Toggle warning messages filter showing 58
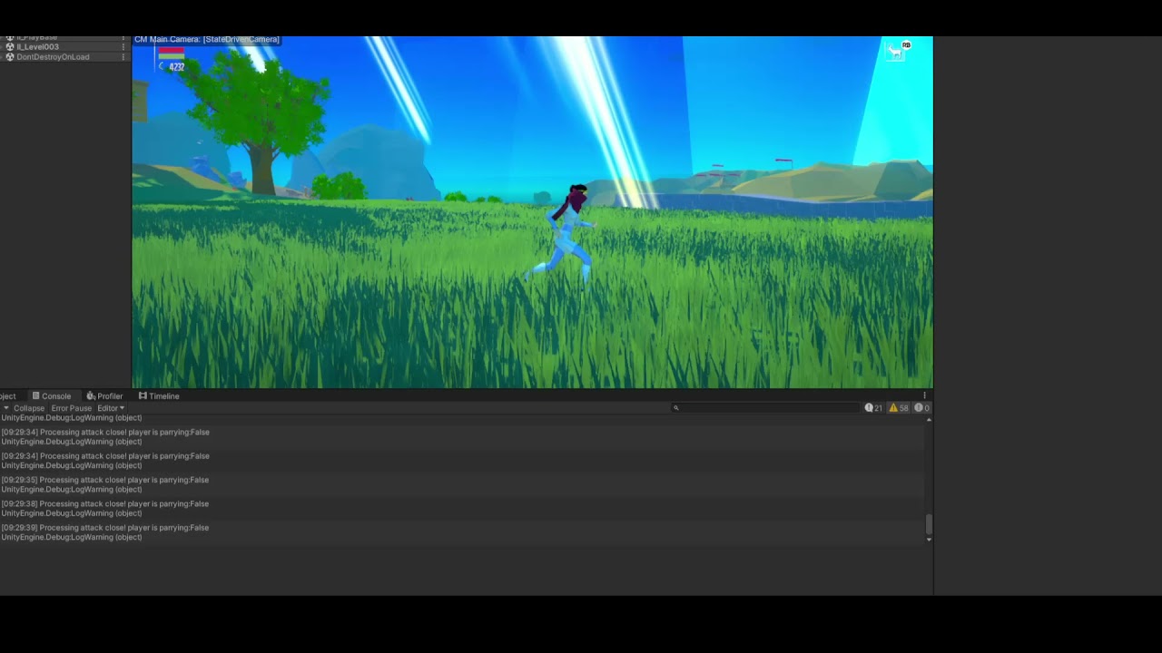This screenshot has width=1162, height=653. tap(899, 408)
